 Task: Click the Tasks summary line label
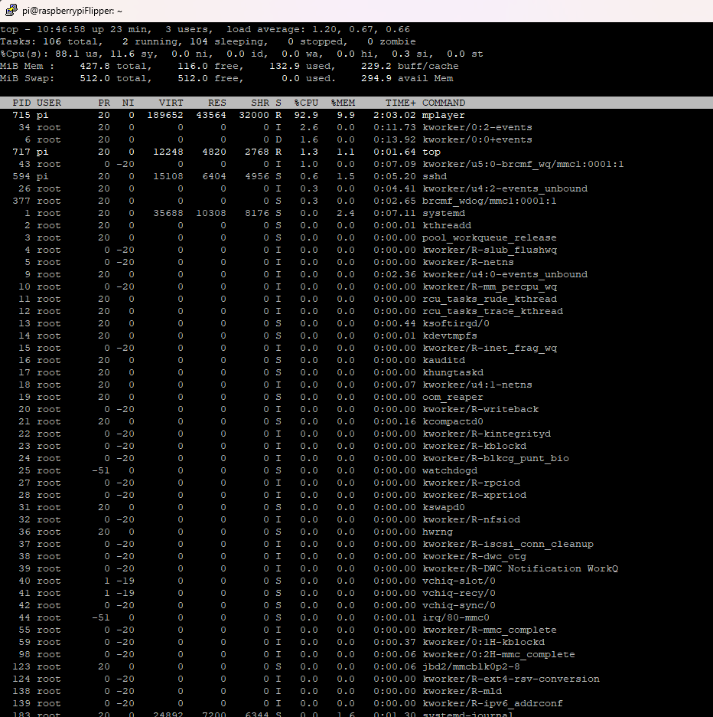18,41
